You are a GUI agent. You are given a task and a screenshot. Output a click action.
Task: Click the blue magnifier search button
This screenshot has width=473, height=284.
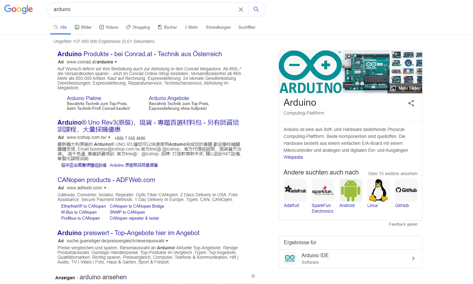(x=256, y=9)
